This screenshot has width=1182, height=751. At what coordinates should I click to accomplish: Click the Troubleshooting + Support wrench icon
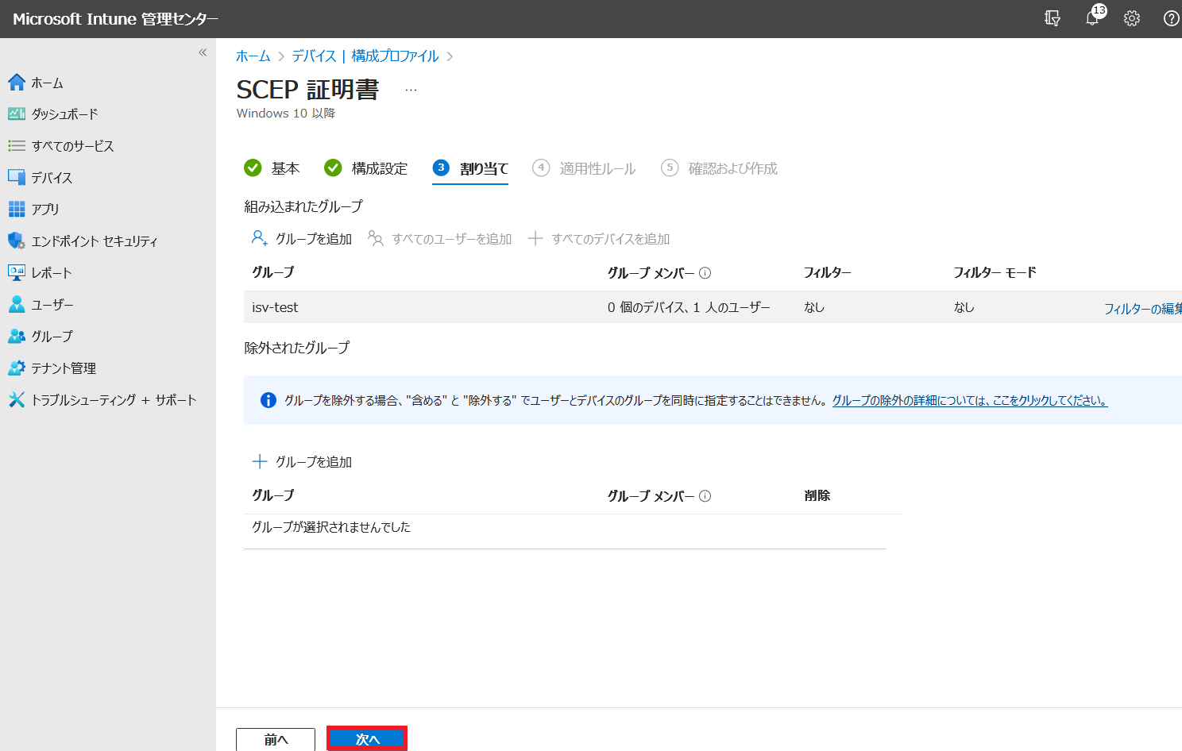pos(17,399)
